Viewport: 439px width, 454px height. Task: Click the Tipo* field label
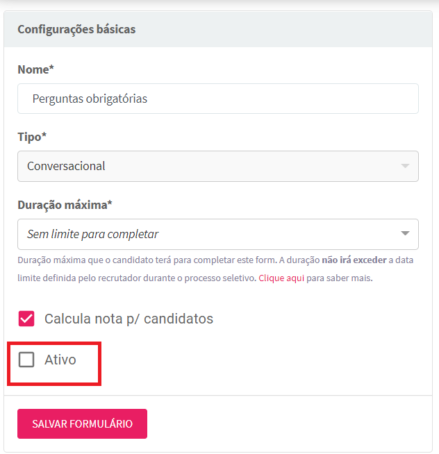click(32, 137)
